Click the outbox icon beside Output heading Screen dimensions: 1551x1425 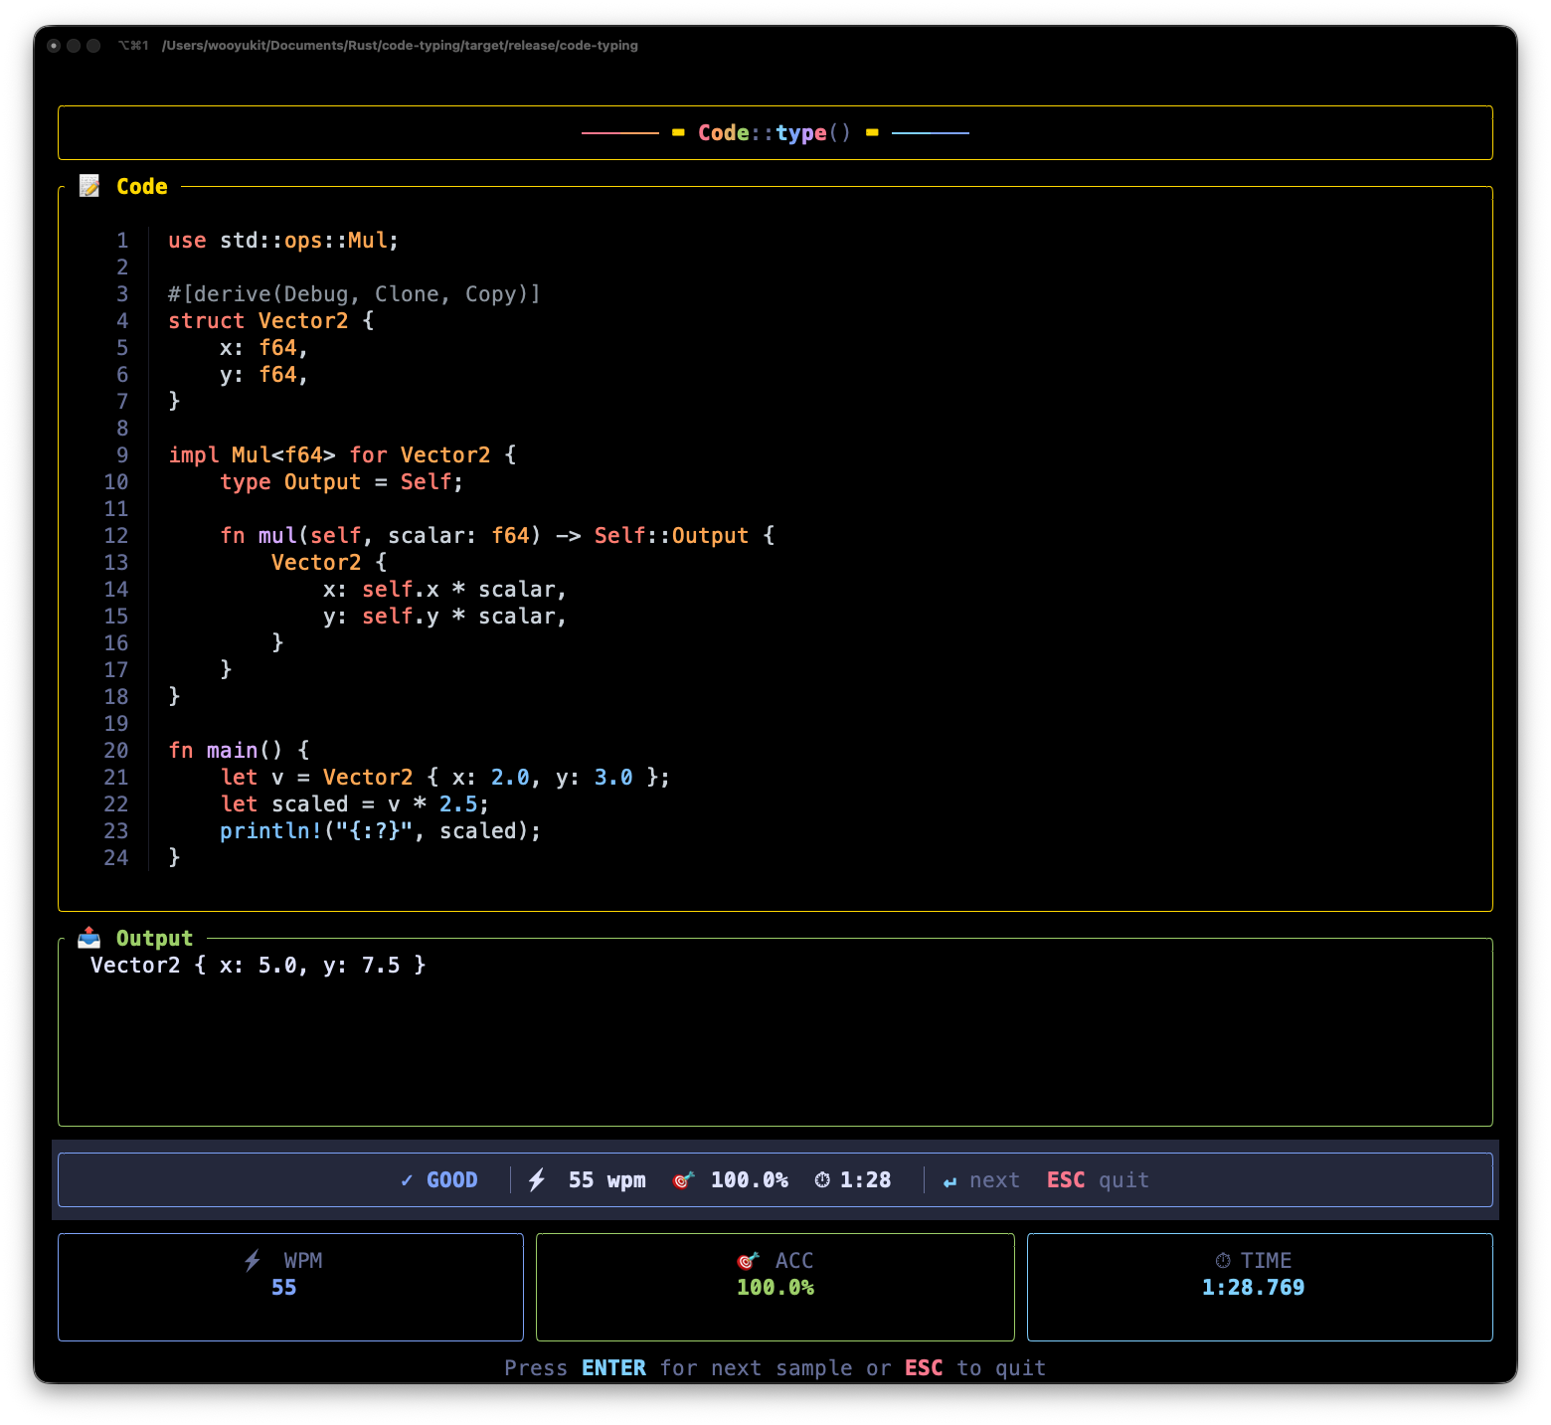point(89,938)
